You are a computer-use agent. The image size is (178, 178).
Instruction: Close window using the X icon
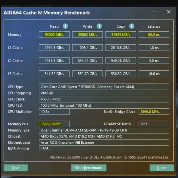[169, 12]
